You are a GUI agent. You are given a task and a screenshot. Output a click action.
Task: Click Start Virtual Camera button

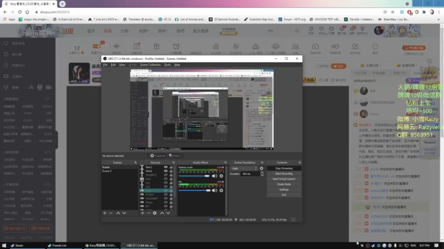[284, 179]
